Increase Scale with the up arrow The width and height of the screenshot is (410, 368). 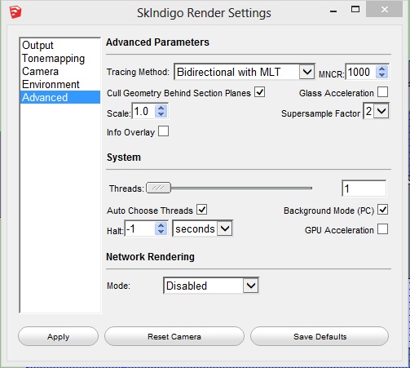(161, 108)
